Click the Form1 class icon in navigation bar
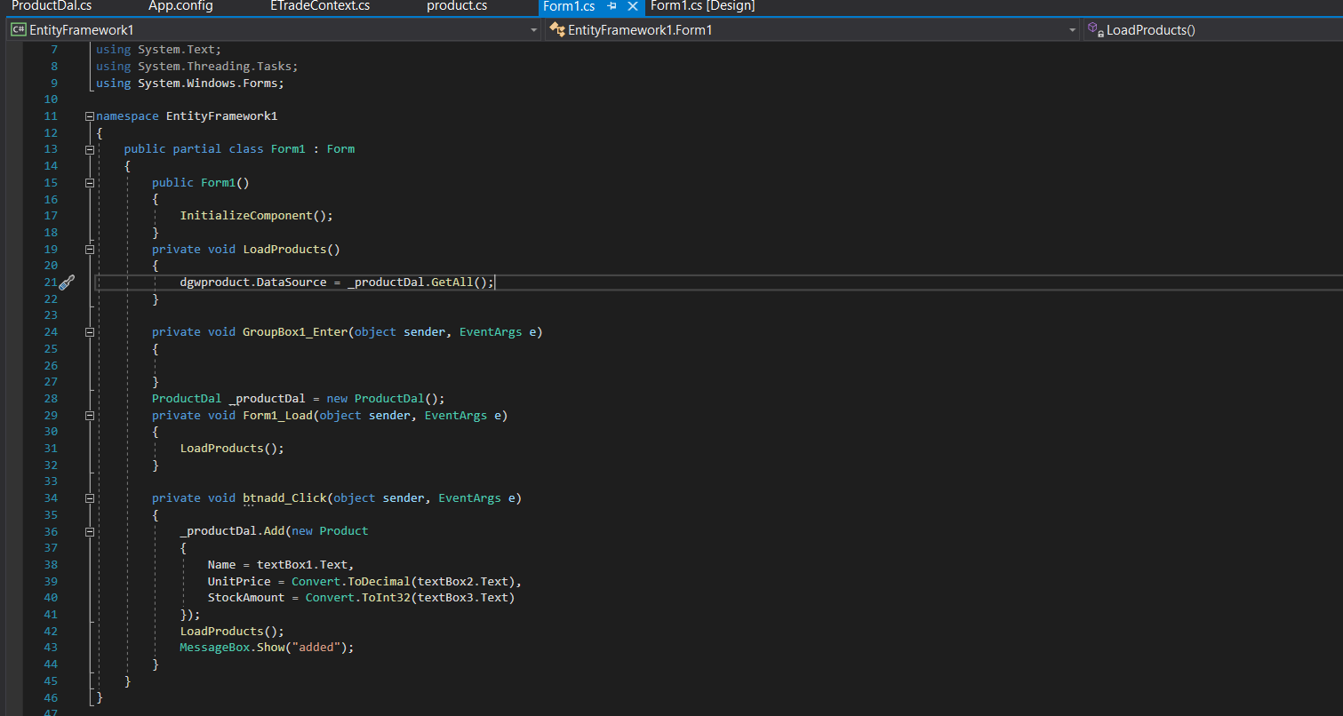 [x=557, y=30]
